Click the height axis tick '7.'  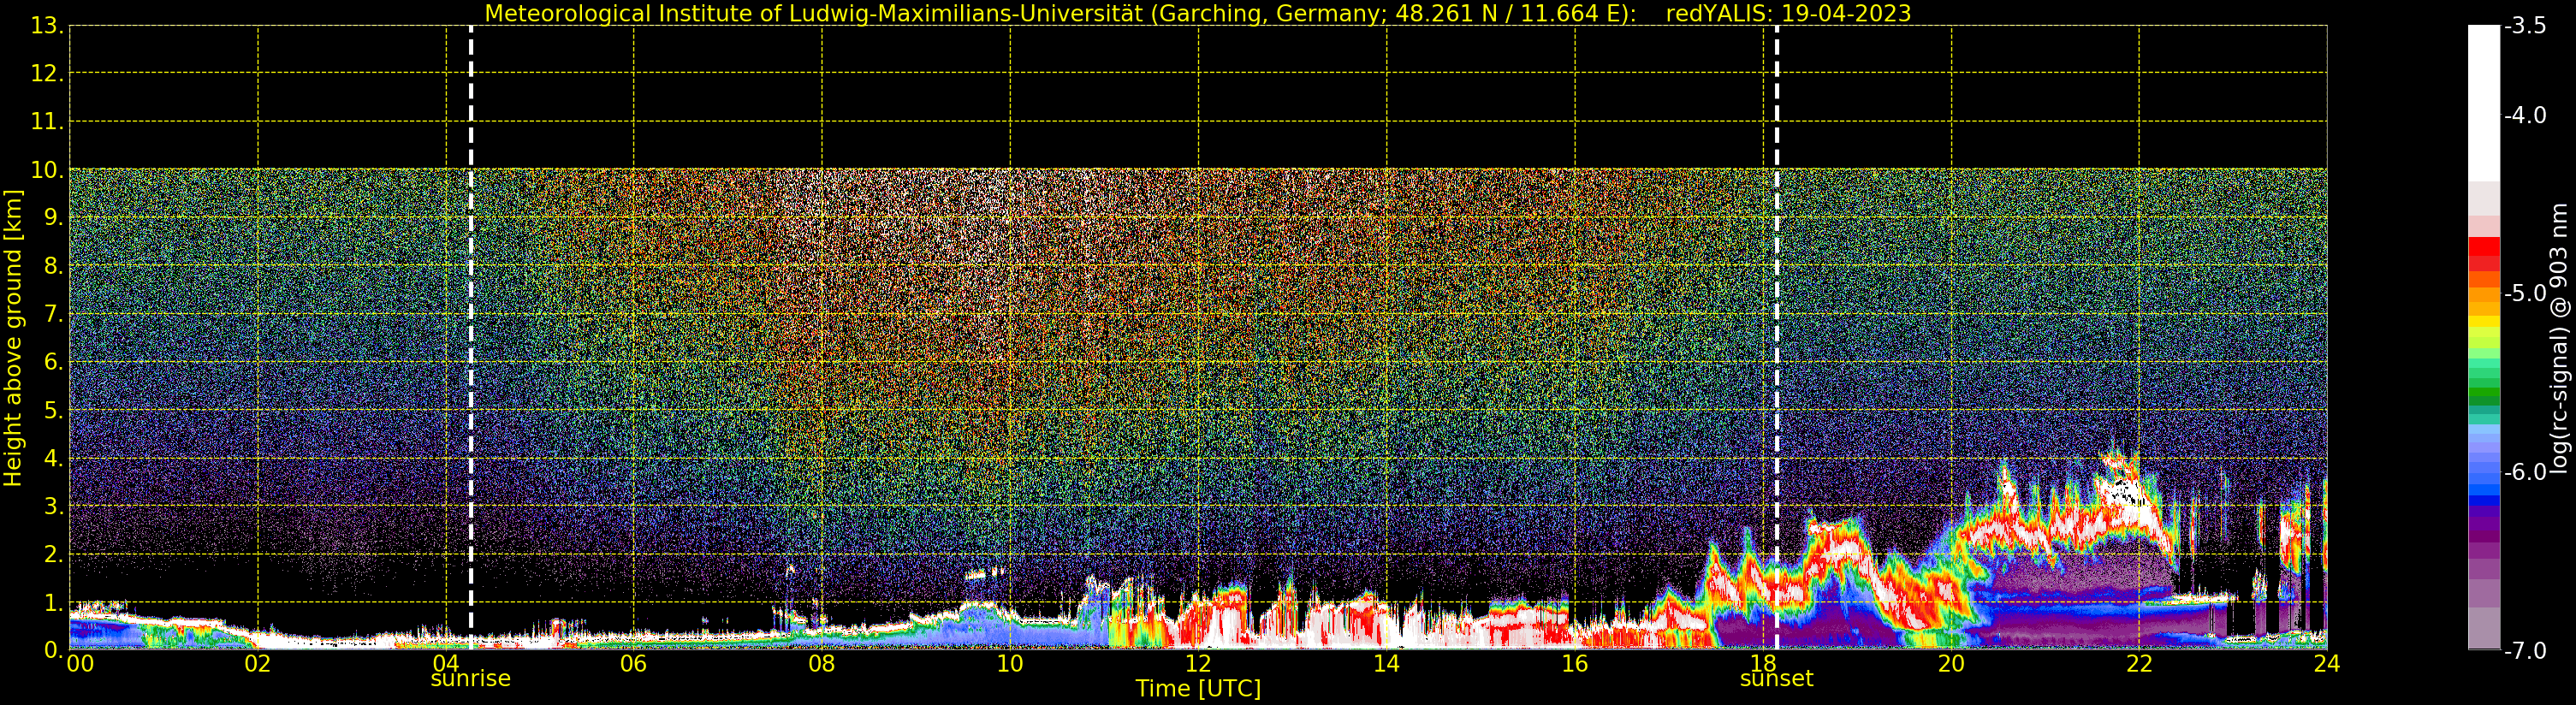(53, 314)
